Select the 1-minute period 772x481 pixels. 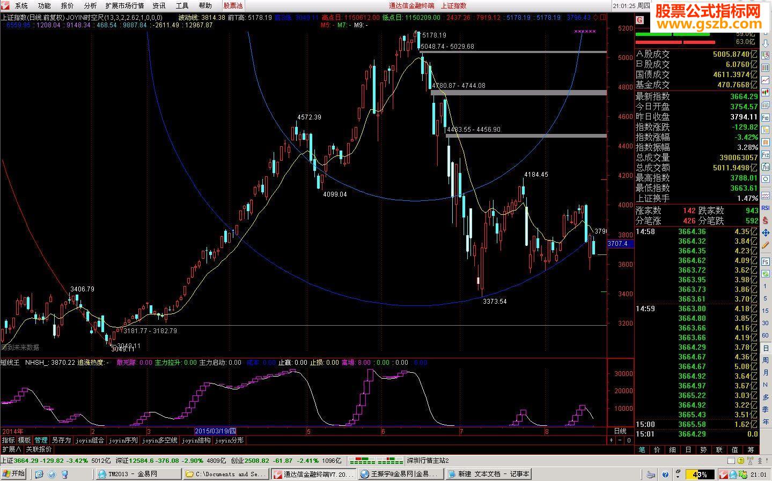click(766, 286)
